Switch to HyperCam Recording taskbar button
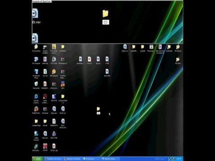215x161 pixels. click(73, 159)
